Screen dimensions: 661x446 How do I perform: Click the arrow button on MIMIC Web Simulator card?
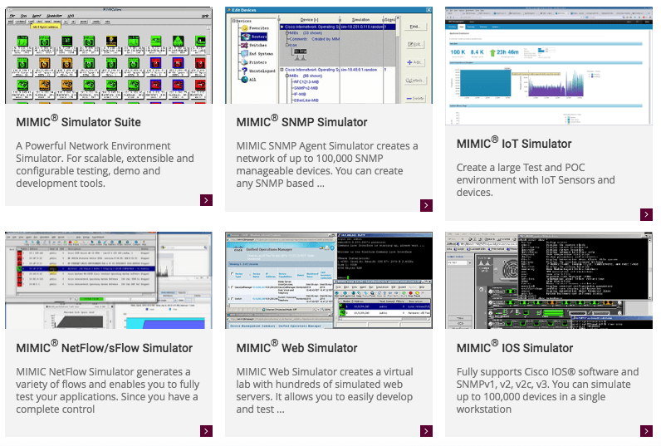(426, 431)
